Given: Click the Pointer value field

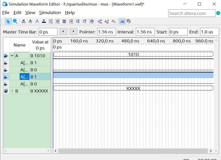Looking at the screenshot, I should click(106, 32).
